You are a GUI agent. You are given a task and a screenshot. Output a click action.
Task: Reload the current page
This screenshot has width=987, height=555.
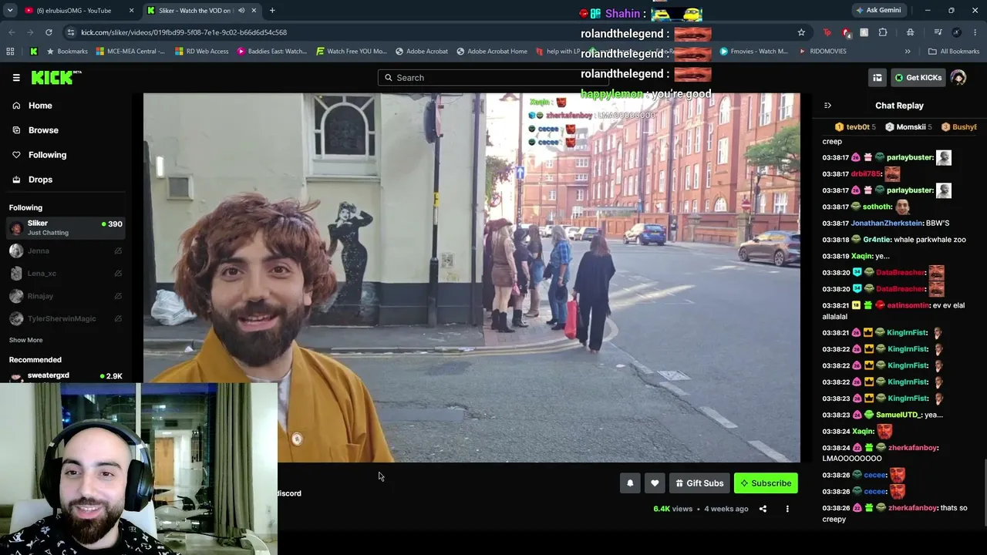click(49, 32)
